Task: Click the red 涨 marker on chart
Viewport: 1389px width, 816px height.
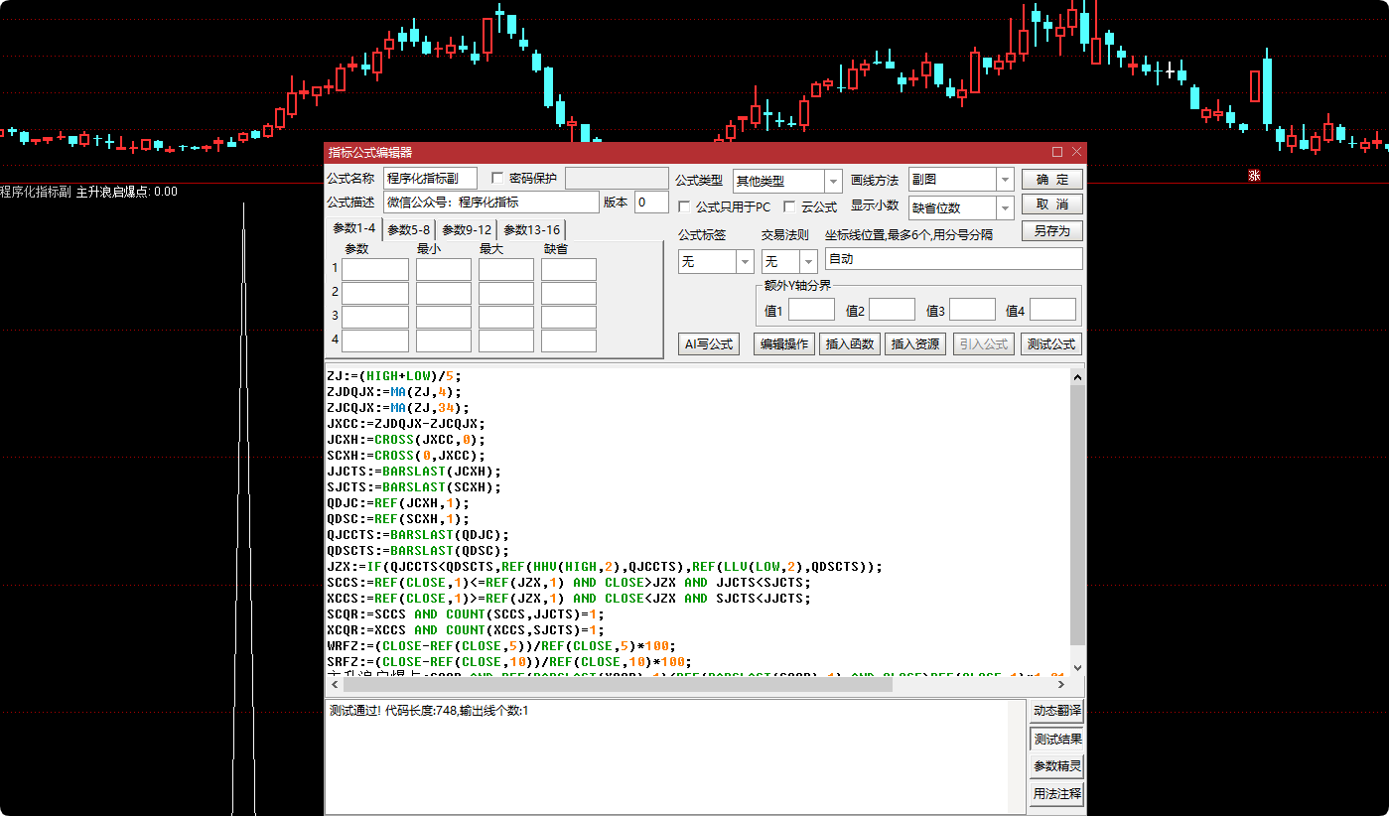Action: click(x=1254, y=176)
